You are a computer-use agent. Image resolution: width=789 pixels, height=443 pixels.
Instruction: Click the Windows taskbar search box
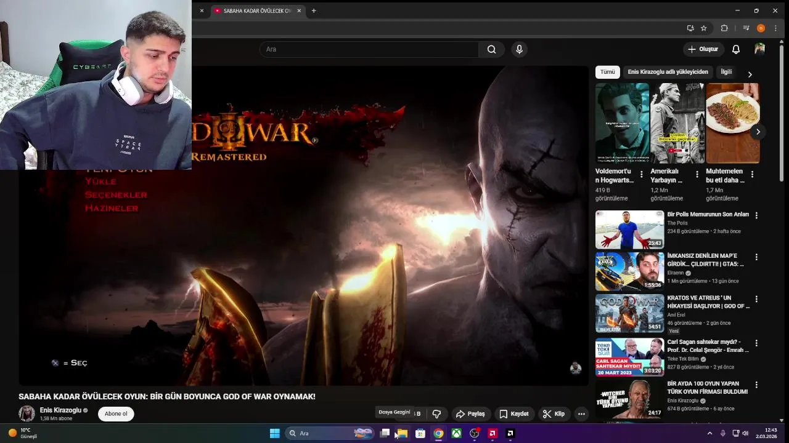pyautogui.click(x=330, y=433)
